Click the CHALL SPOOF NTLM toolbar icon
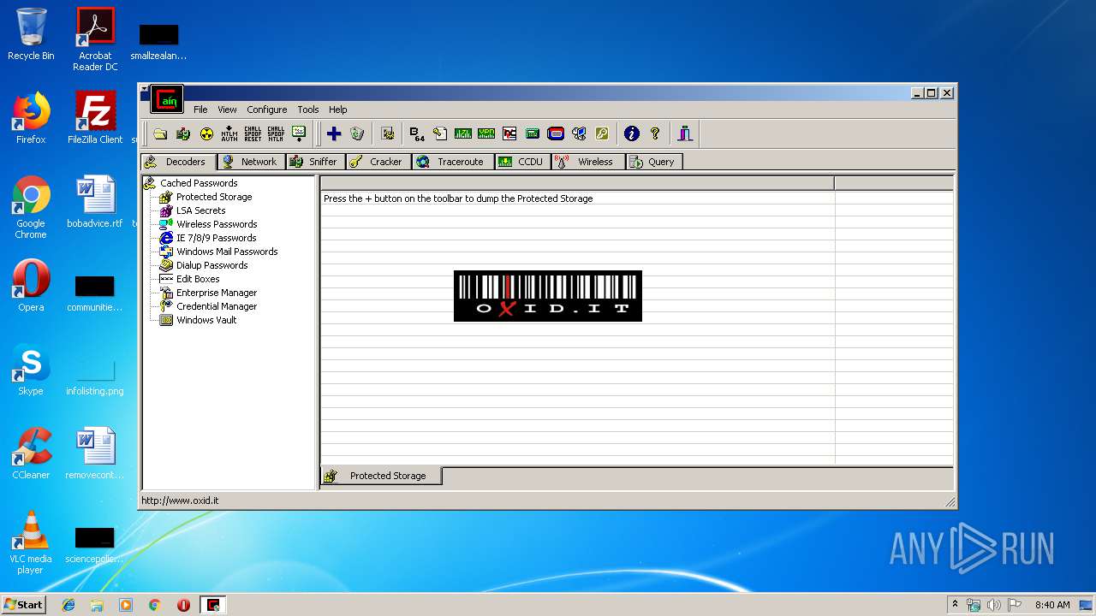Screen dimensions: 1096x616 pos(276,133)
